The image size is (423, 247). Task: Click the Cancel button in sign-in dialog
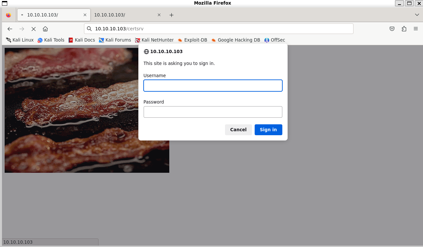[238, 130]
